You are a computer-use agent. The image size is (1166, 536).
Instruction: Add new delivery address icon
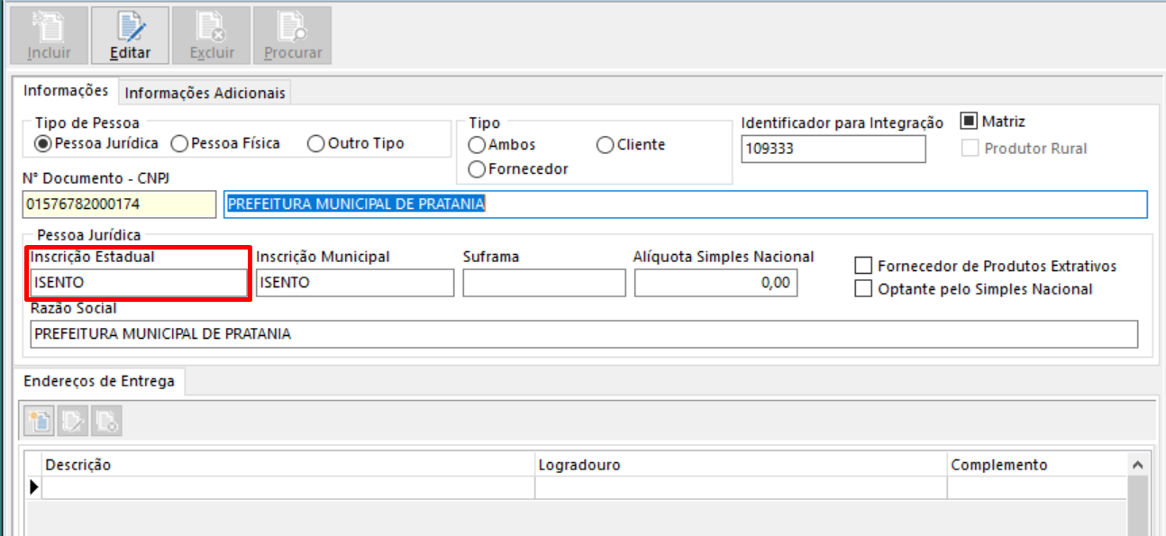(41, 421)
